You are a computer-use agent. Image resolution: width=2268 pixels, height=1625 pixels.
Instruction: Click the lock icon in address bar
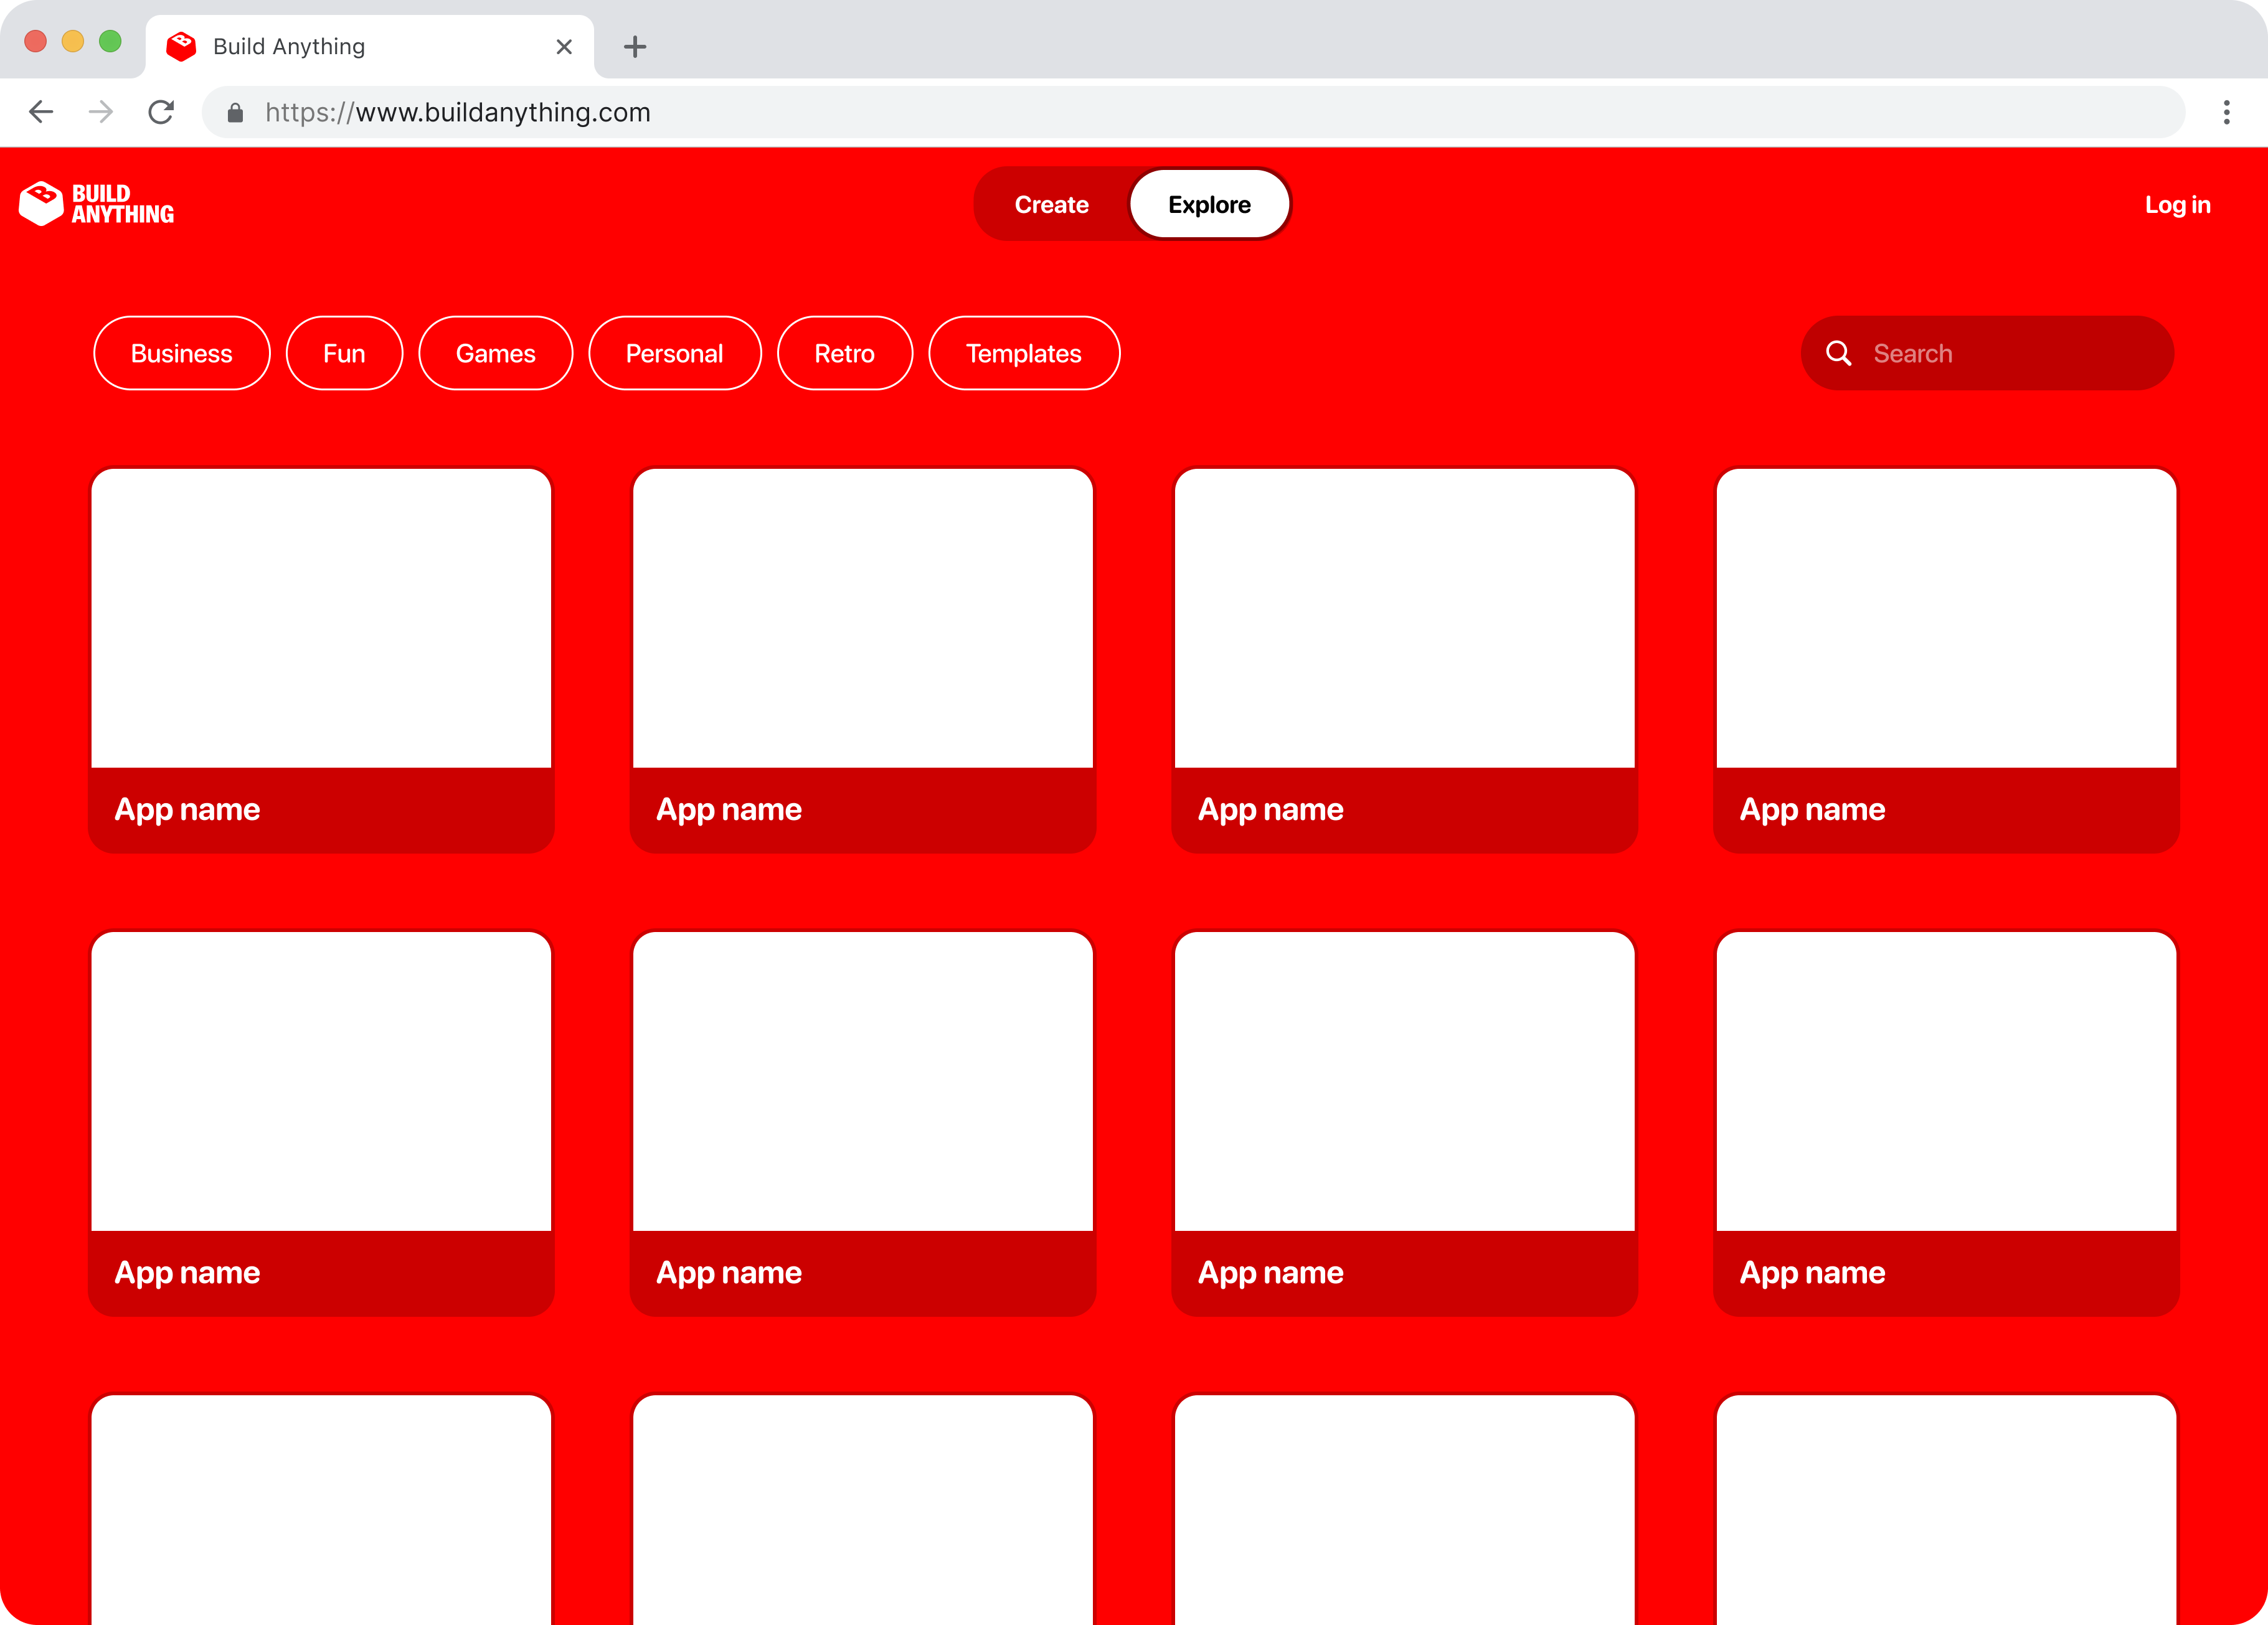coord(235,113)
